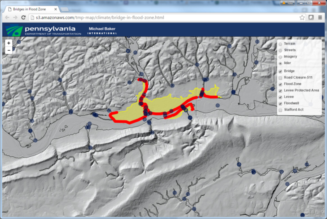The width and height of the screenshot is (327, 219).
Task: Enable the Road Closure-511 layer
Action: [x=280, y=78]
